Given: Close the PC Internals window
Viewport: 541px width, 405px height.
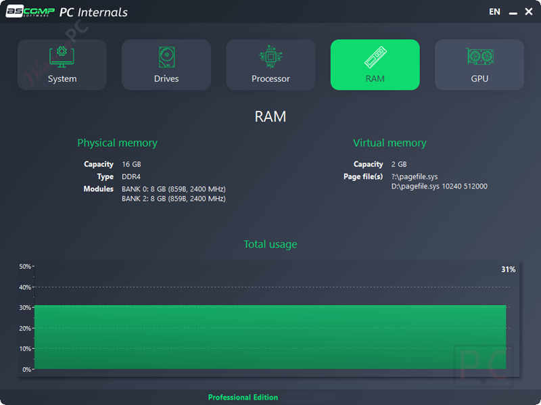Looking at the screenshot, I should (529, 11).
